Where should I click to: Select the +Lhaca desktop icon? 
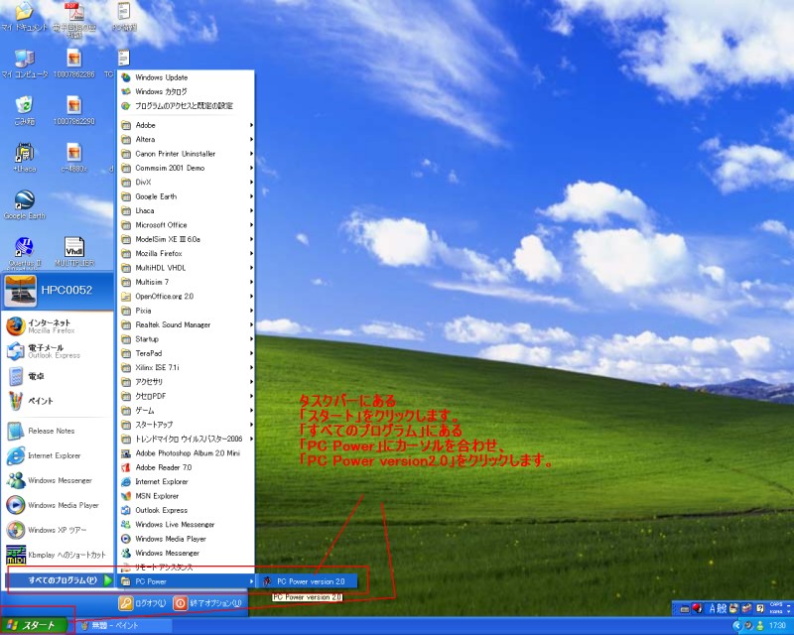[x=24, y=158]
